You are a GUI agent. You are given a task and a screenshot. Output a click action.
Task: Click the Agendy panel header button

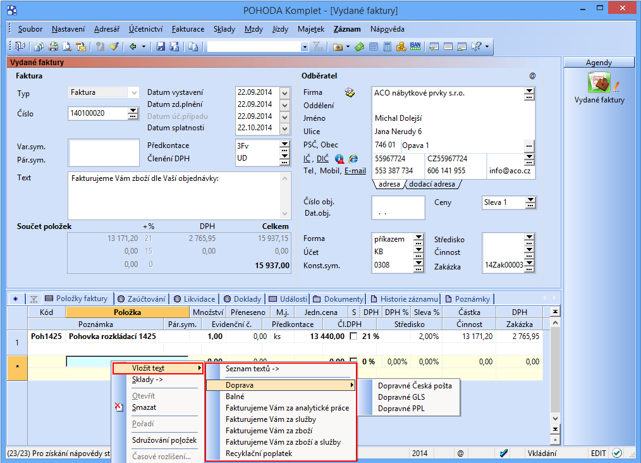tap(599, 63)
